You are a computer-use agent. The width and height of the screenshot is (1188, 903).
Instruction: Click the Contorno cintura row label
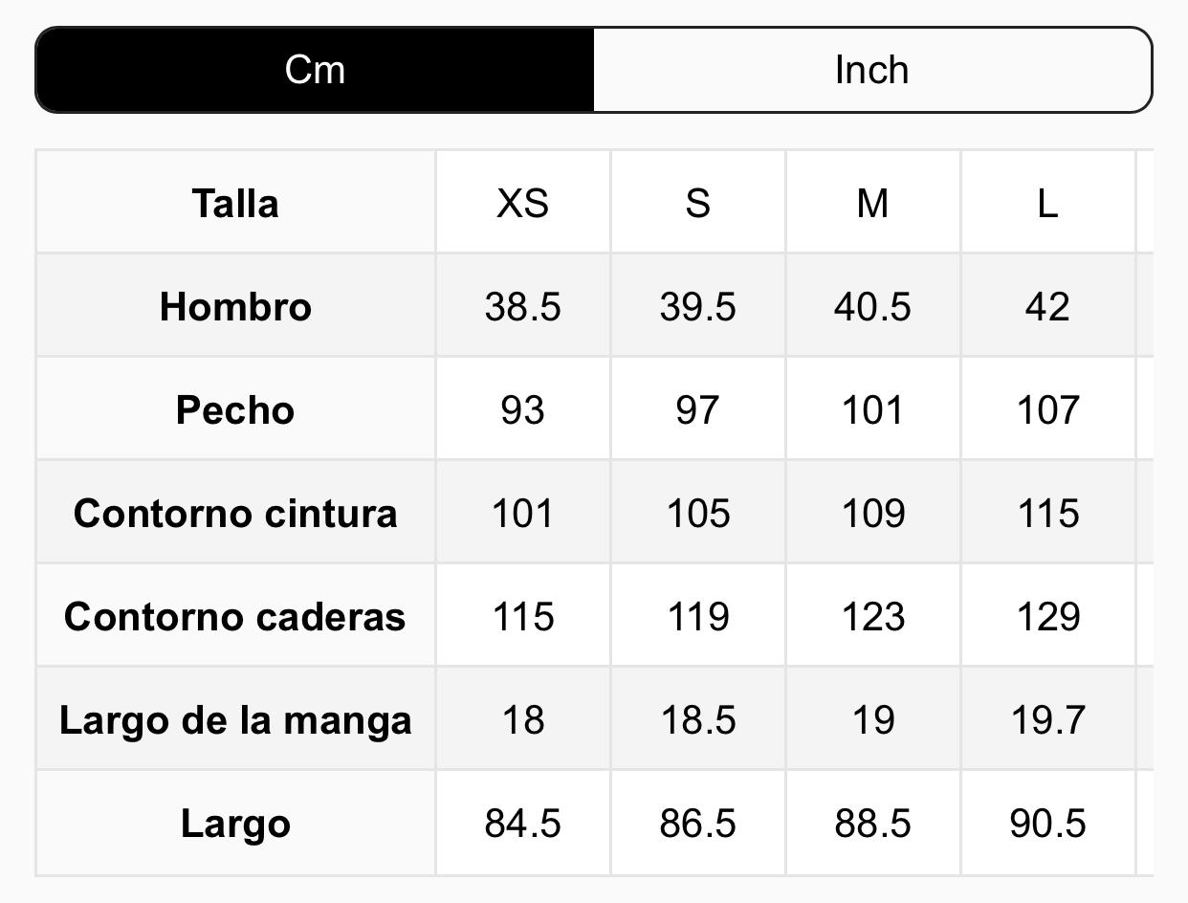pyautogui.click(x=235, y=513)
